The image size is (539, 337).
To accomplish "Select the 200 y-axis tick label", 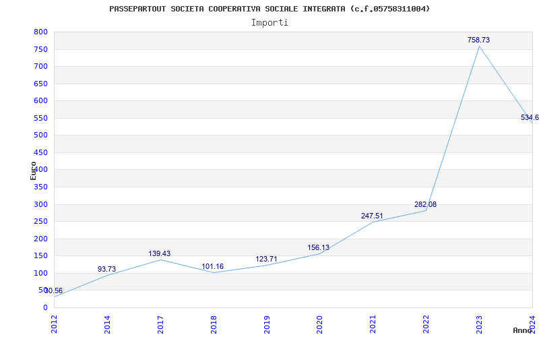I will [40, 239].
